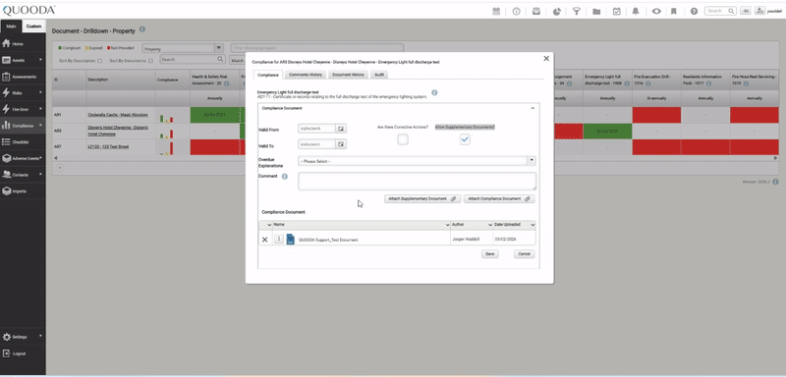Select the Main sidebar tab
Image resolution: width=786 pixels, height=377 pixels.
[11, 27]
